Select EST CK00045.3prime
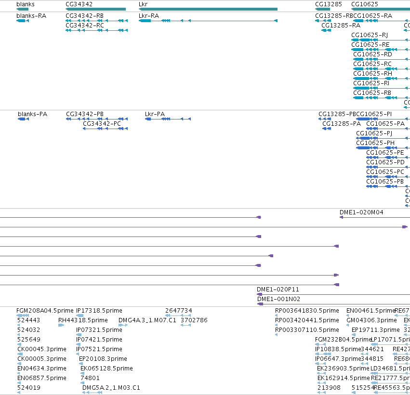410x395 pixels. click(42, 350)
